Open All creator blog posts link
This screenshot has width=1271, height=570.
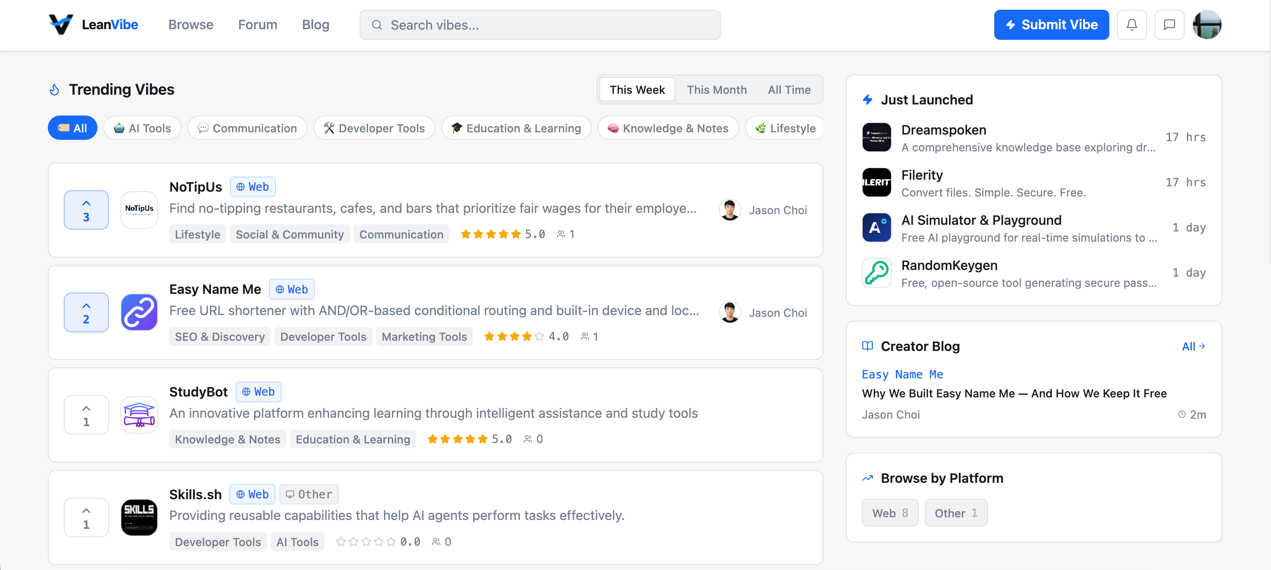coord(1193,346)
